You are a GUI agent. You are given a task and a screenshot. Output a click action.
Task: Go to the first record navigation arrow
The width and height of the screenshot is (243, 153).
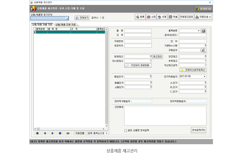pos(37,133)
